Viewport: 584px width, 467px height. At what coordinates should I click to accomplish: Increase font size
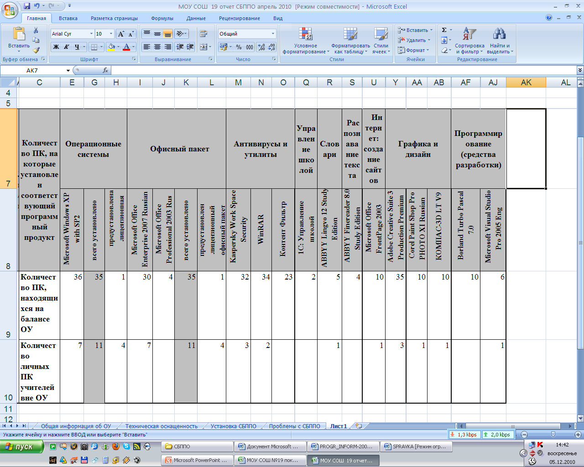click(x=121, y=34)
